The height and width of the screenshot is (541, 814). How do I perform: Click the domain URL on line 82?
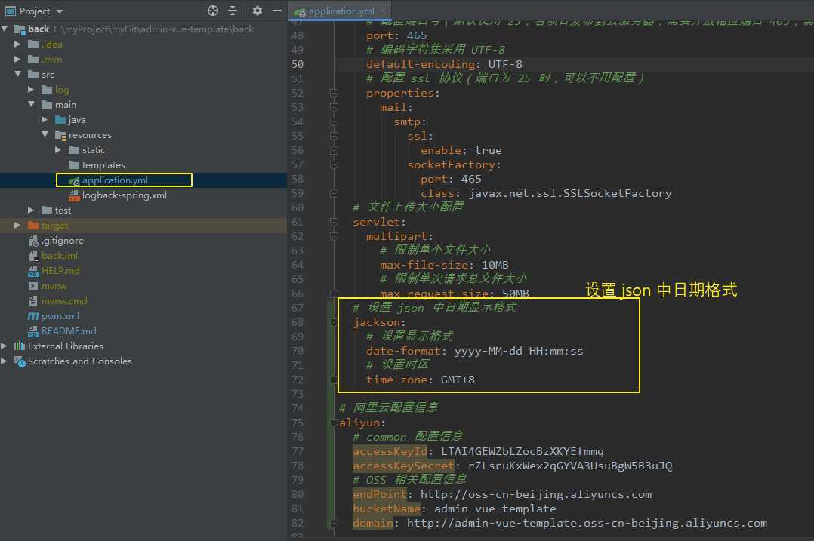coord(587,524)
